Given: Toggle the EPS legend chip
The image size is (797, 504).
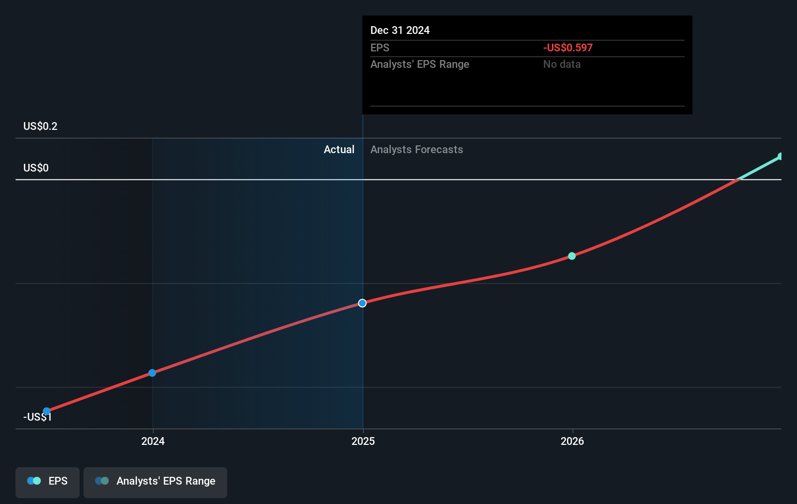Looking at the screenshot, I should [47, 482].
